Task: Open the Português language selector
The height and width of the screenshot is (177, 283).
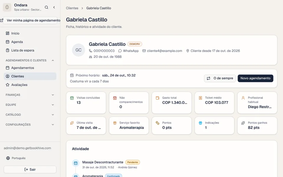Action: [16, 158]
